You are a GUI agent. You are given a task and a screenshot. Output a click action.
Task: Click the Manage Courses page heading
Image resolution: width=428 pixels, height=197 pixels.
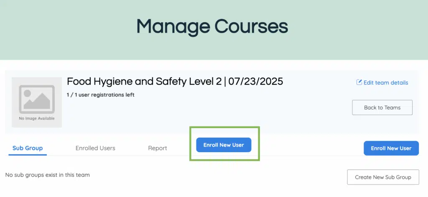(x=212, y=26)
